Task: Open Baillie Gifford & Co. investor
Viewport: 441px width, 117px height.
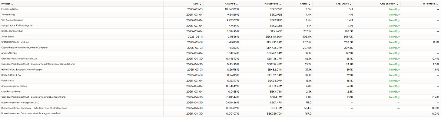Action: pos(12,75)
